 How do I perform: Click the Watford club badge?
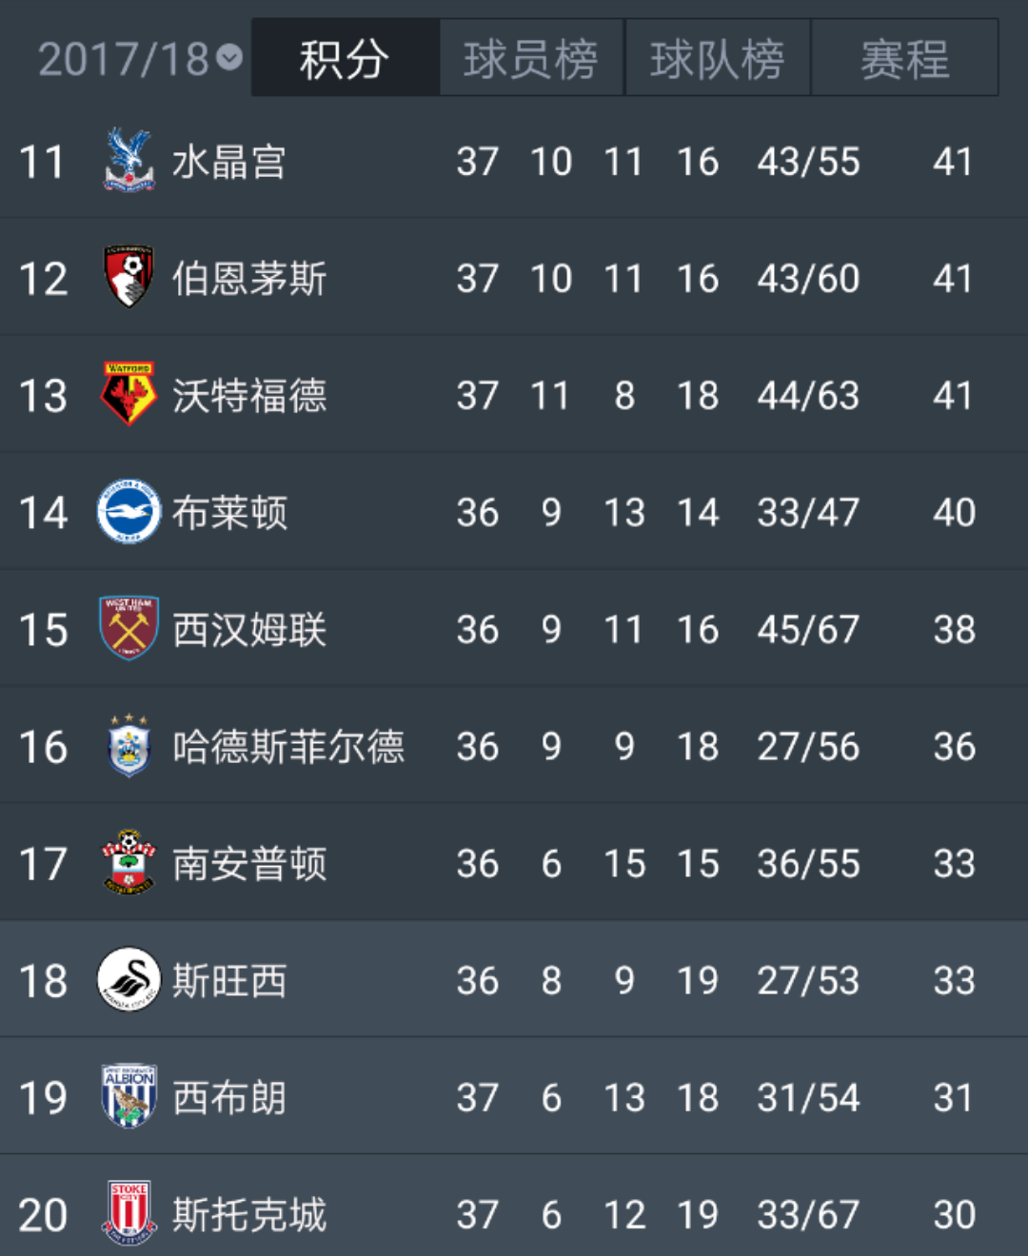[x=128, y=394]
